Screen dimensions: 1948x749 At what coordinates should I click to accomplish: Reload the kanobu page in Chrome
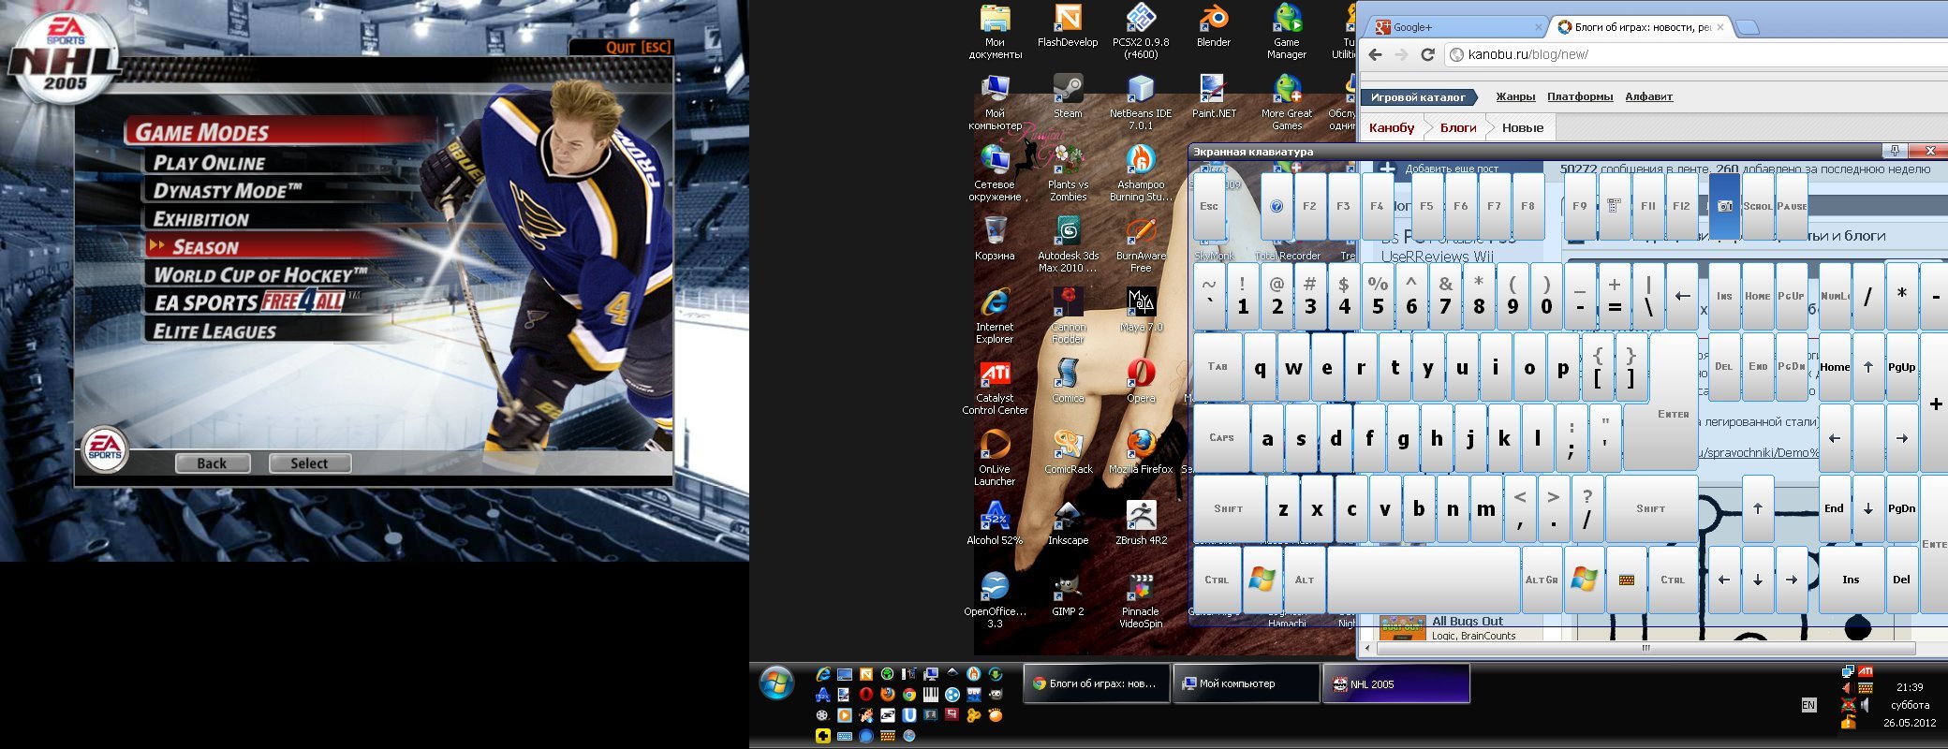pos(1427,54)
